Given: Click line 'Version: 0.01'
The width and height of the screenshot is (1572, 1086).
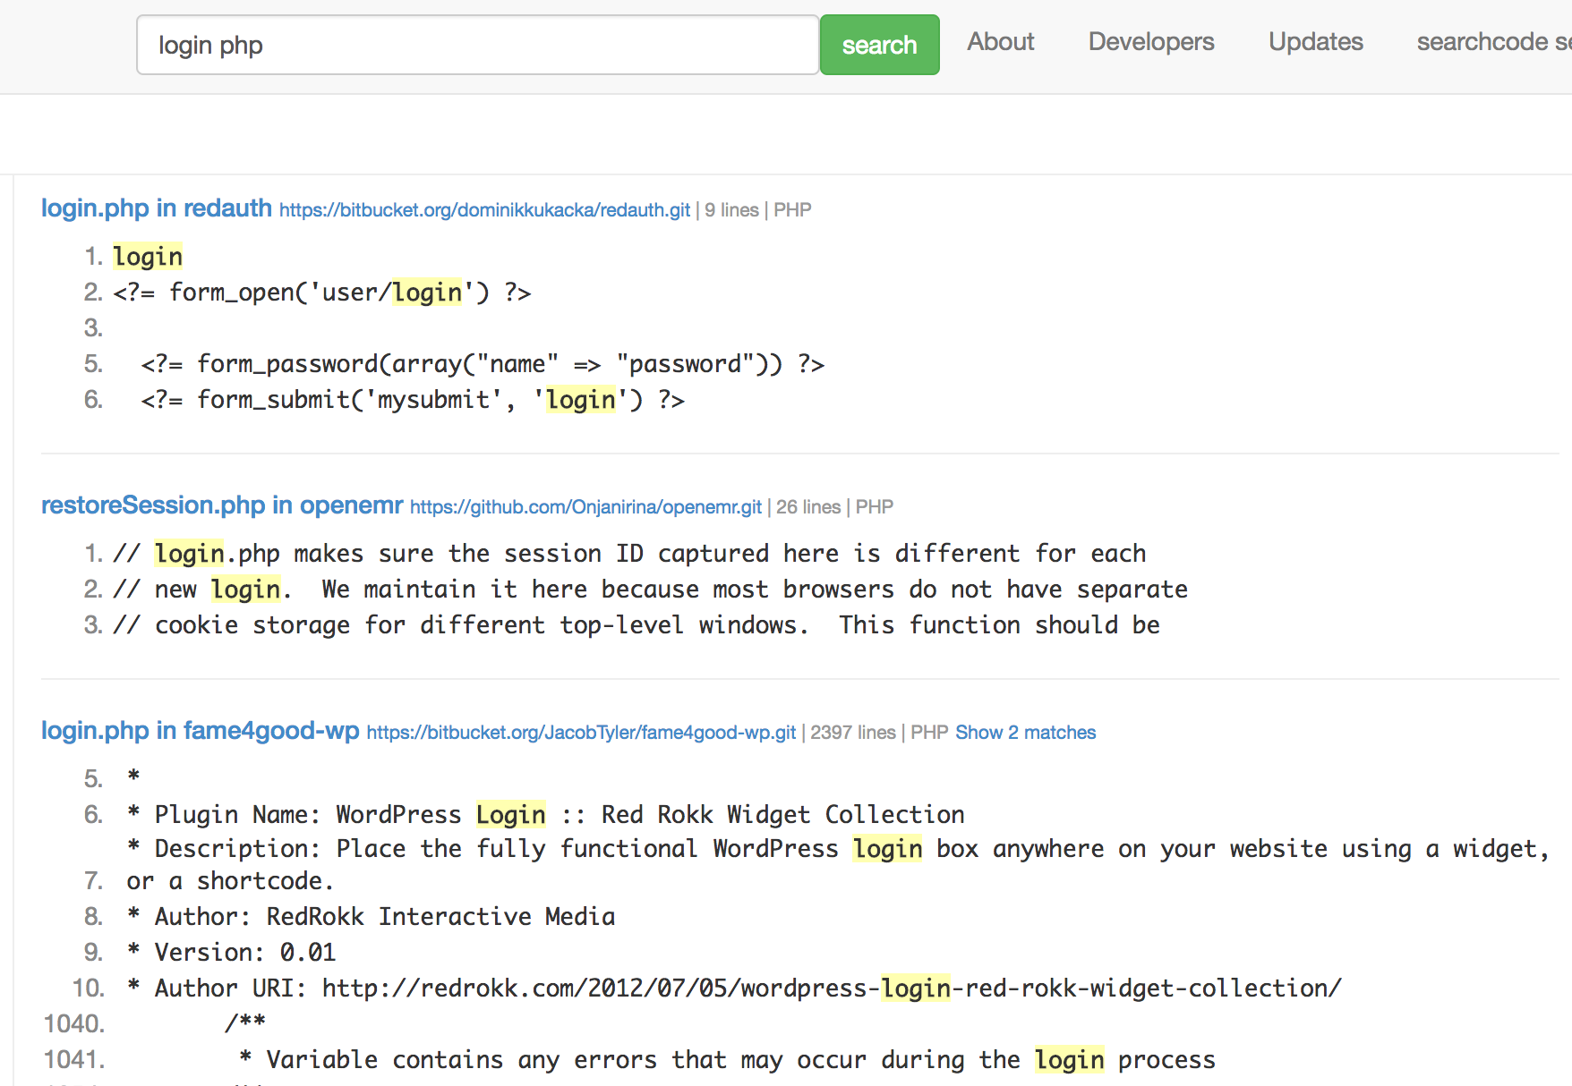Looking at the screenshot, I should click(231, 953).
